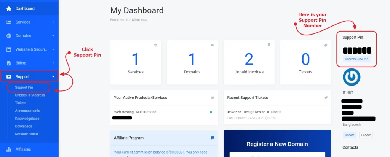The image size is (390, 157).
Task: Expand the Website & Security arrow
Action: click(x=53, y=49)
